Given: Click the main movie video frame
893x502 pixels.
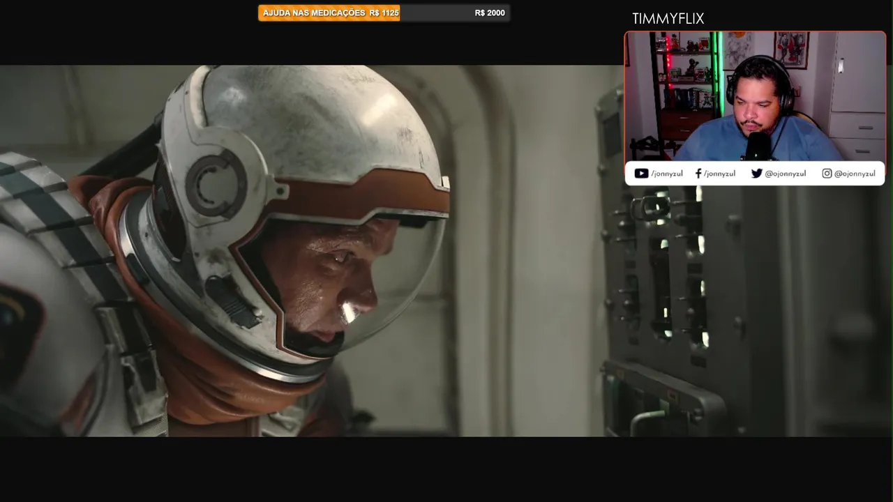Looking at the screenshot, I should coord(446,251).
